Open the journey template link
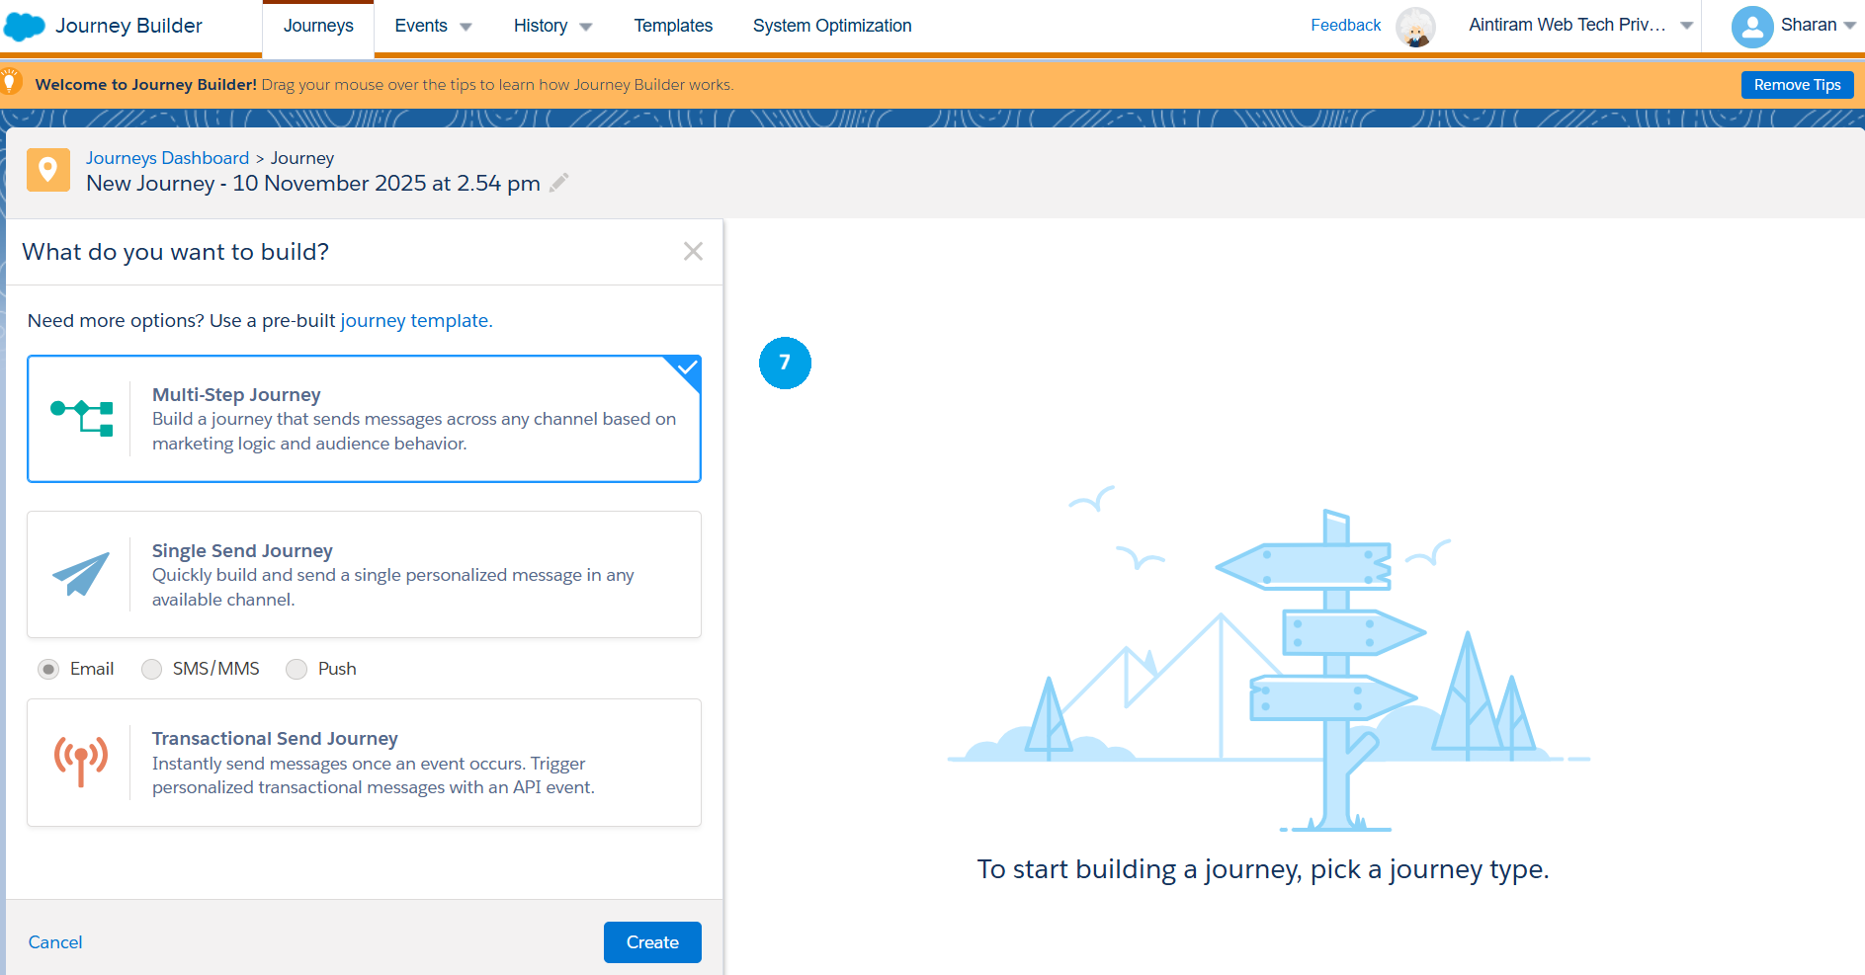Viewport: 1865px width, 975px height. (415, 321)
